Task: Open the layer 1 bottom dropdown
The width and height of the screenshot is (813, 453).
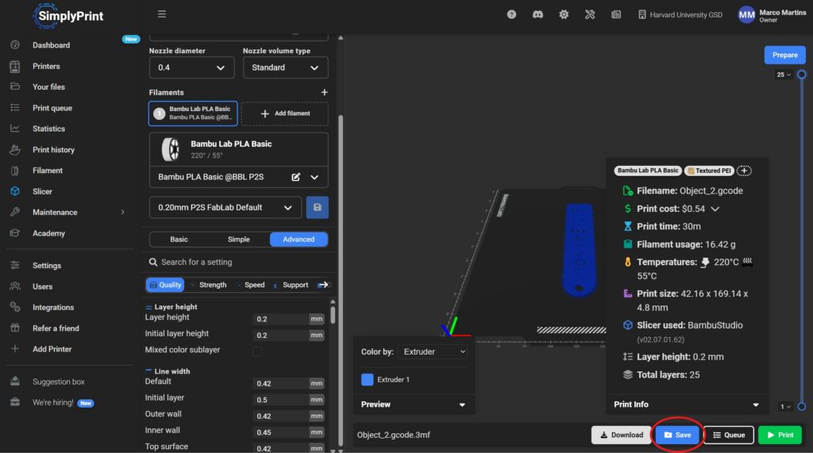Action: [785, 407]
